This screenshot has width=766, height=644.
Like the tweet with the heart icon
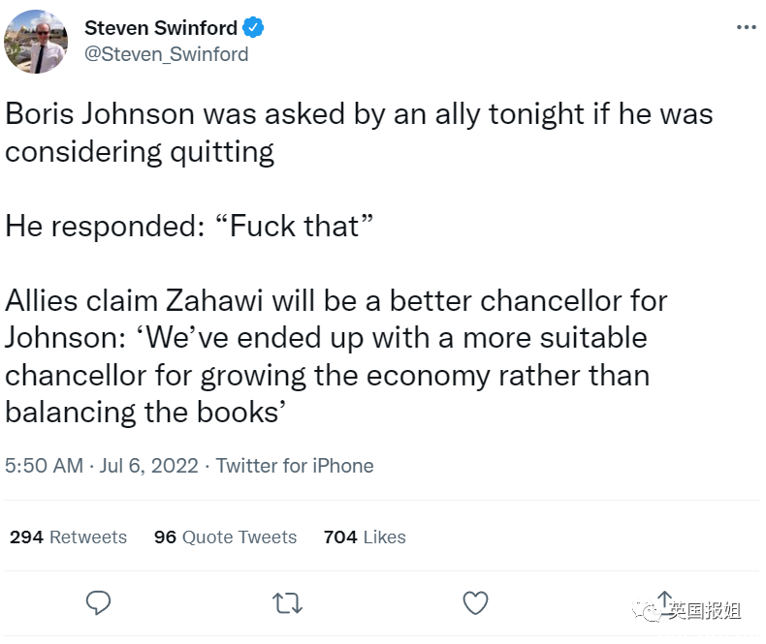(x=475, y=602)
